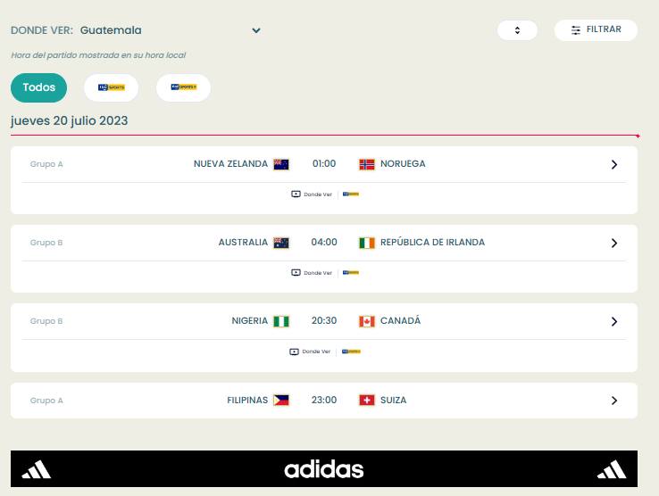Click the Philippines flag icon
This screenshot has width=659, height=496.
pos(280,401)
